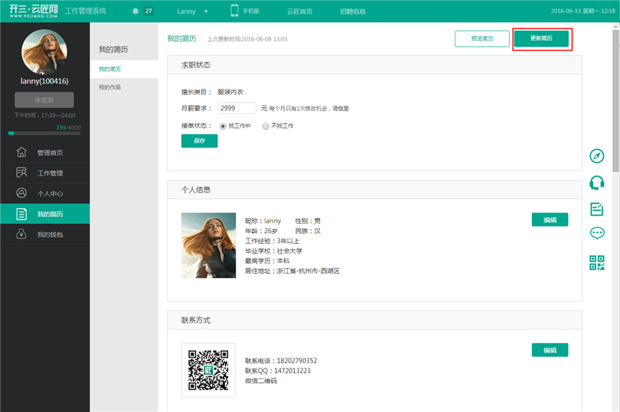Open 手机版 in the top menu
This screenshot has height=412, width=620.
[251, 11]
